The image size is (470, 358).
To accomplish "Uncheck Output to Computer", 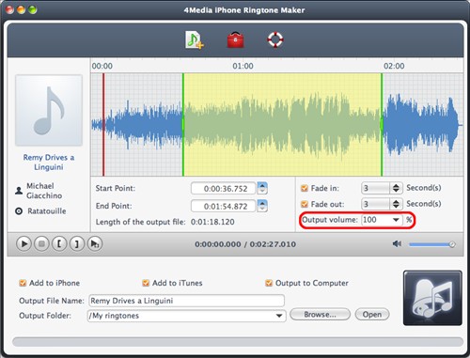I will click(269, 283).
